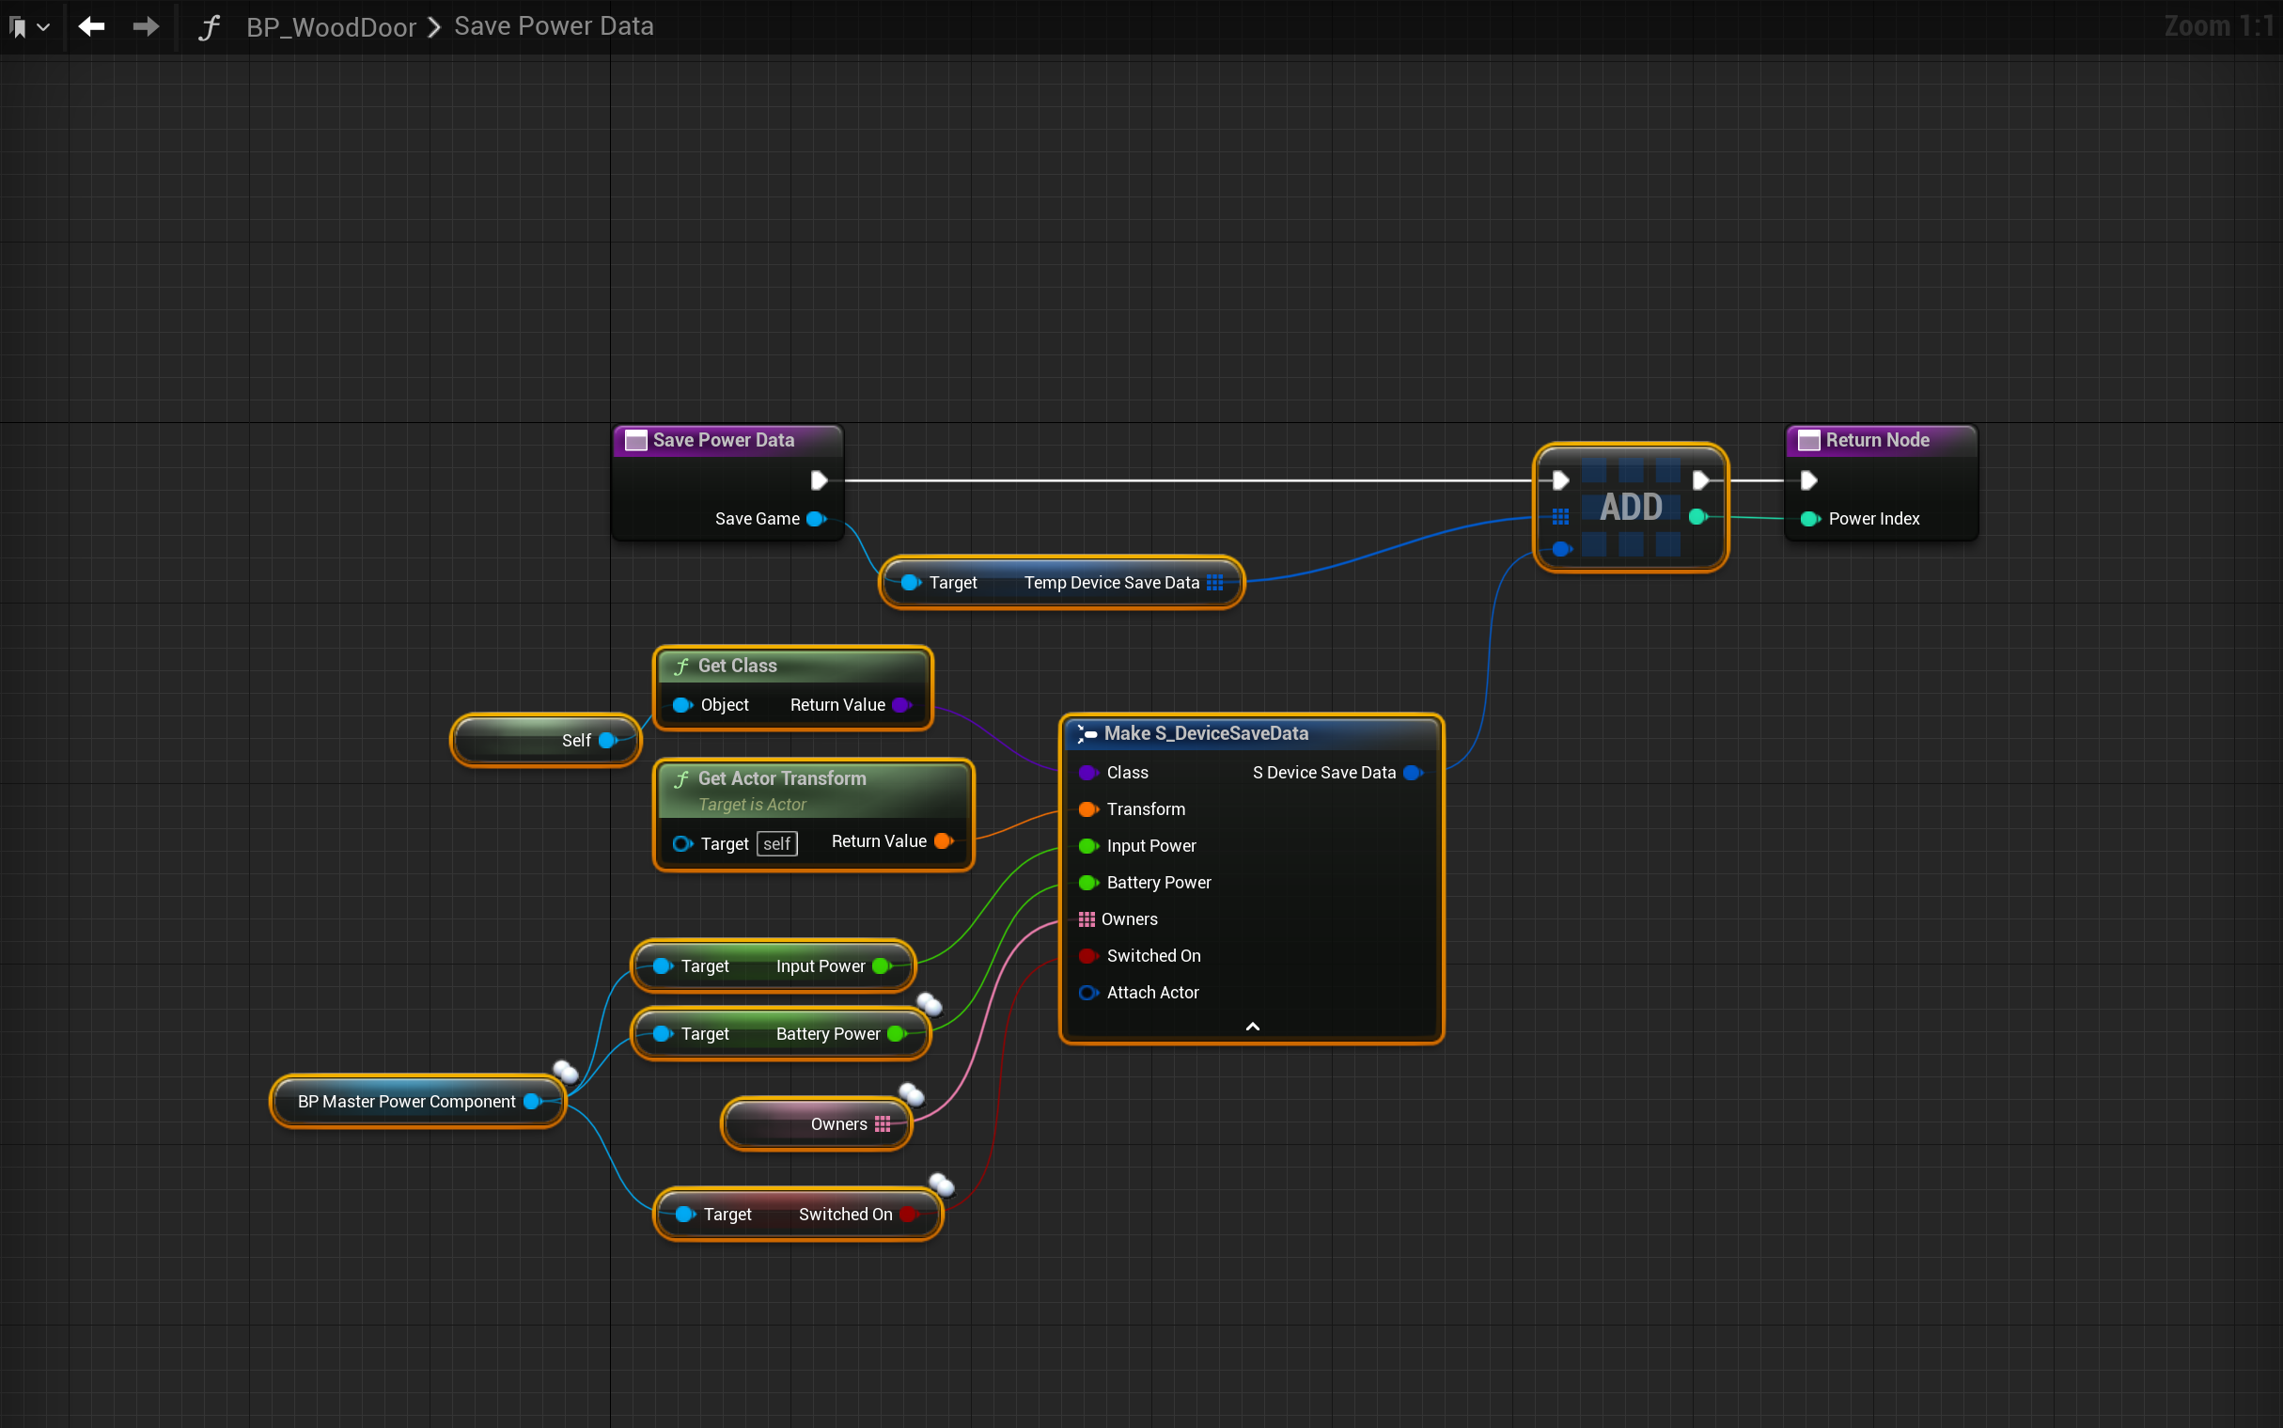Click the Power Index teal pin
Screen dimensions: 2283x1428
(1809, 519)
